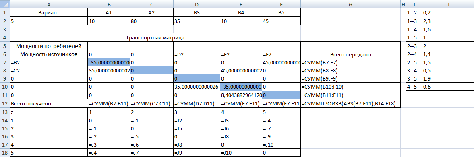Click formula =СУММ(C7:C11)
This screenshot has width=474, height=157.
pyautogui.click(x=152, y=103)
